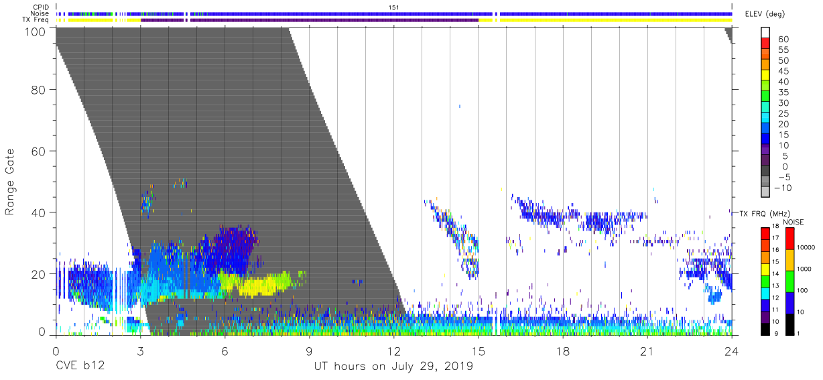Click the '100' tick on the Range Gate axis
823x380 pixels.
[x=35, y=31]
